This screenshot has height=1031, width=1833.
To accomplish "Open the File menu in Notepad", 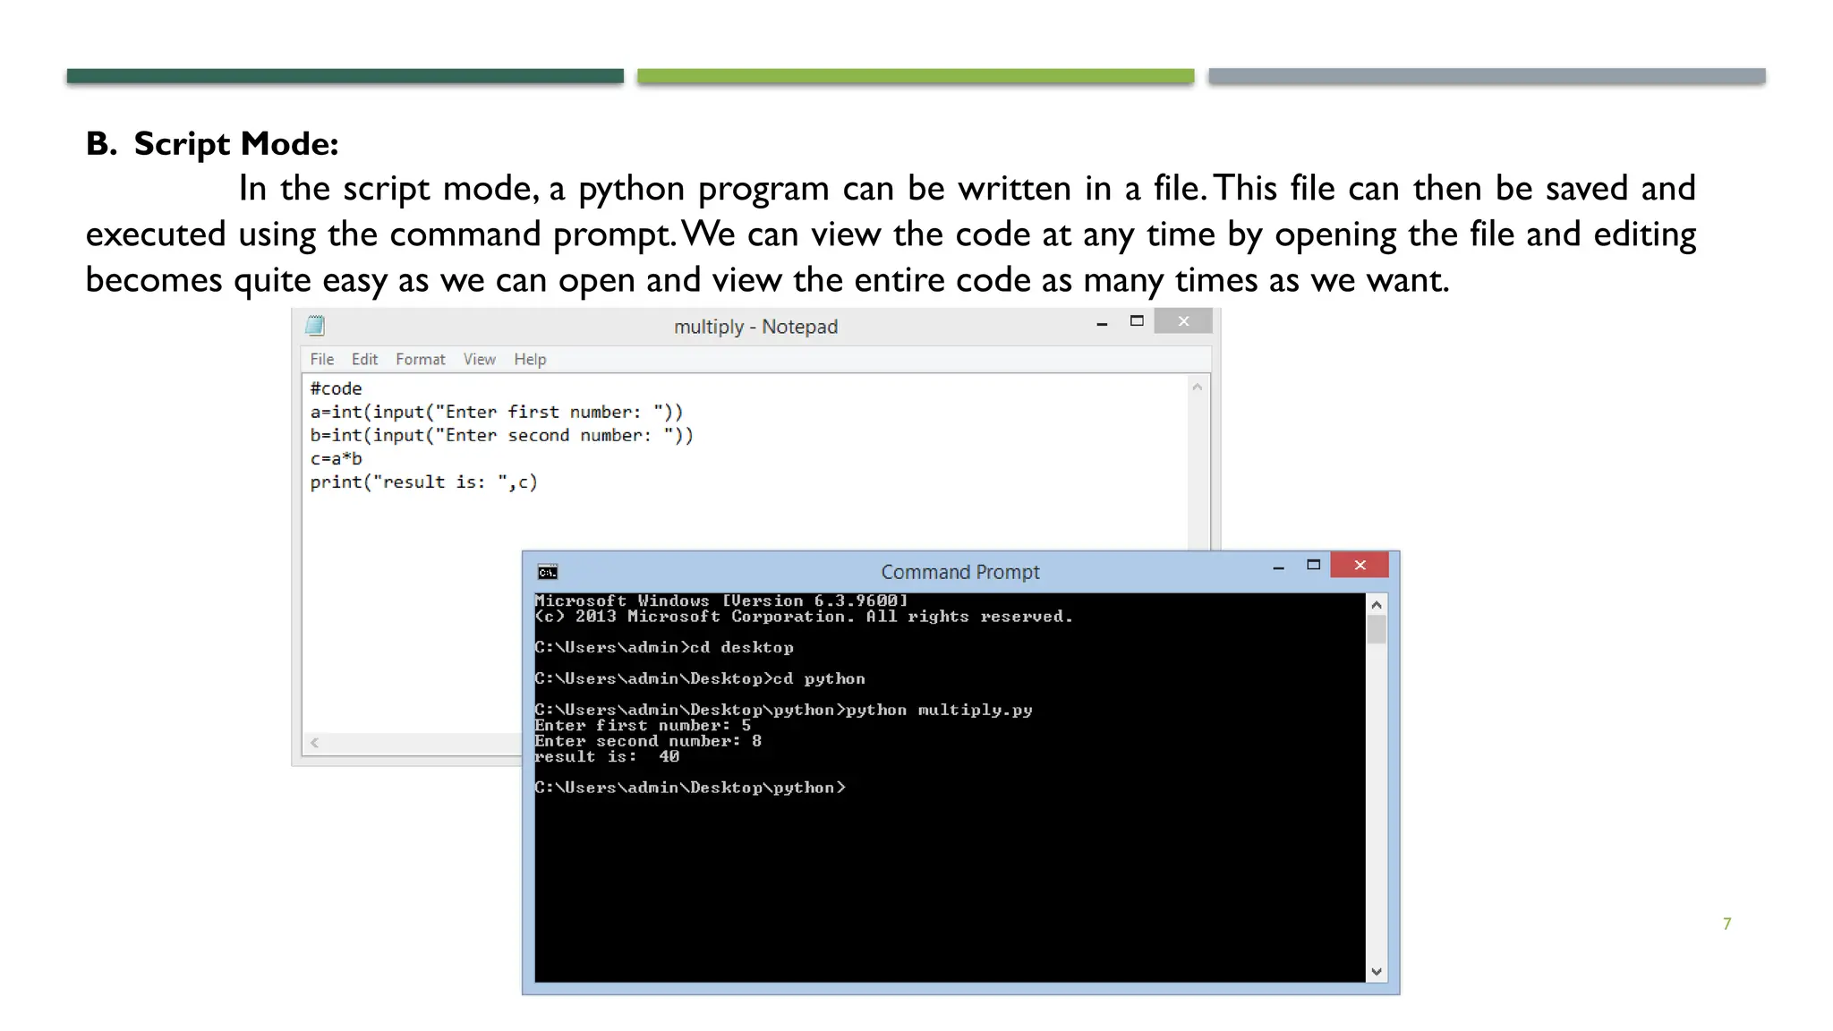I will (x=321, y=359).
